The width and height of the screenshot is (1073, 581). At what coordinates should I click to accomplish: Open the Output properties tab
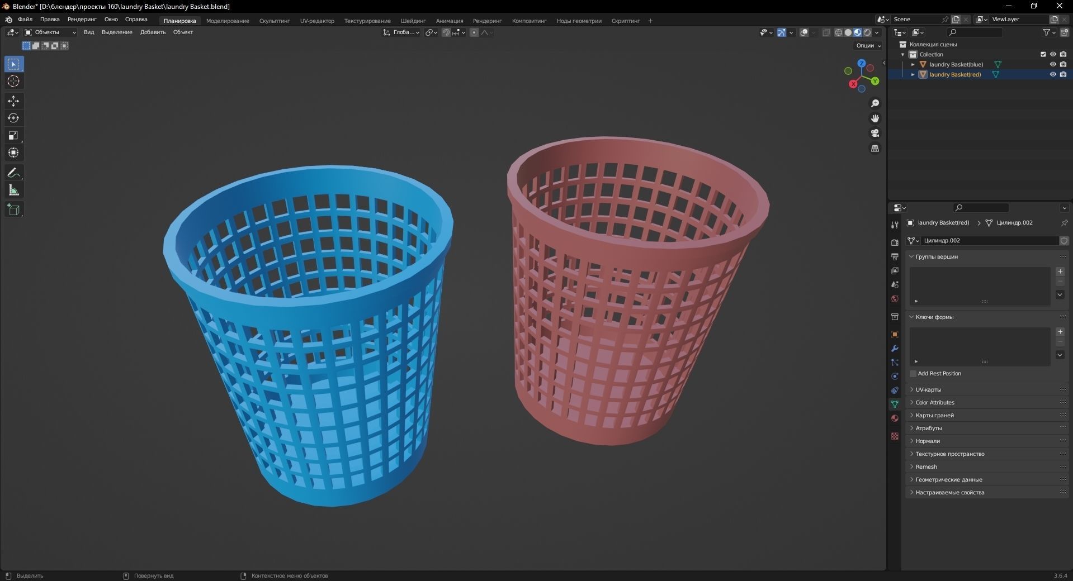895,256
